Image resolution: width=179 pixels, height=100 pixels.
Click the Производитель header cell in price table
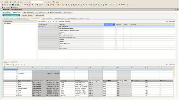click(25, 81)
